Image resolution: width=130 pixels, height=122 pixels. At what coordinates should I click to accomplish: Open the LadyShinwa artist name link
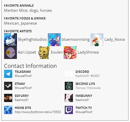click(x=88, y=52)
